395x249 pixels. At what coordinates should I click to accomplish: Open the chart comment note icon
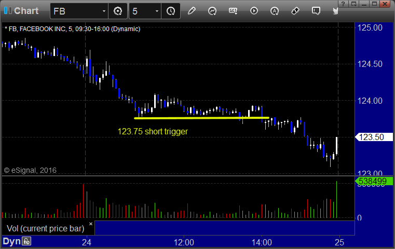316,11
